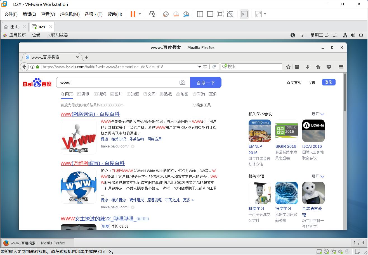Switch to the 图片 search tab
Screen dimensions: 368x255
[116, 94]
